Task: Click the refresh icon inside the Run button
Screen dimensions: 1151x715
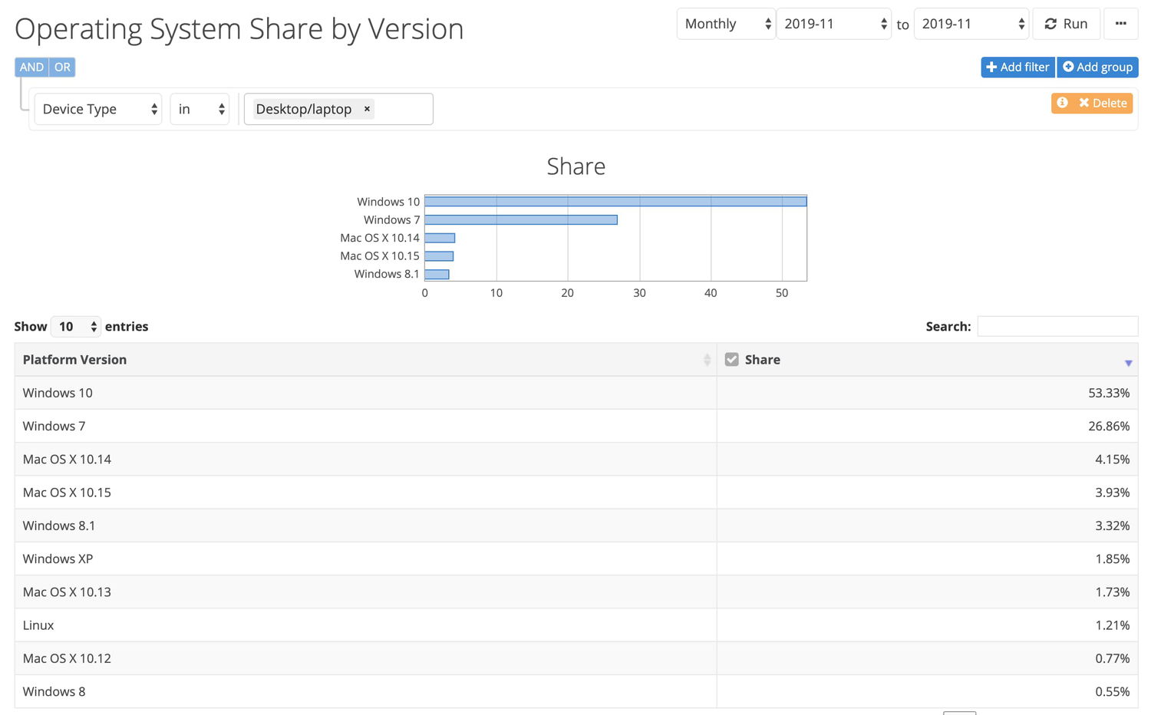Action: (1050, 23)
